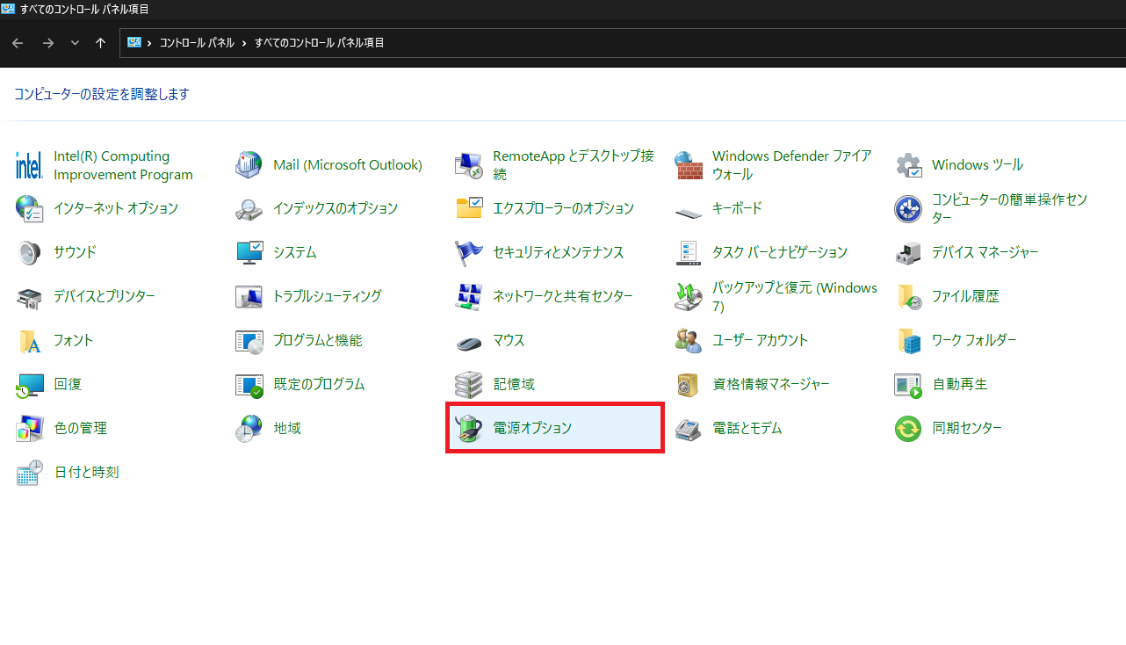Click the サウンド speaker icon
The width and height of the screenshot is (1126, 645).
30,253
